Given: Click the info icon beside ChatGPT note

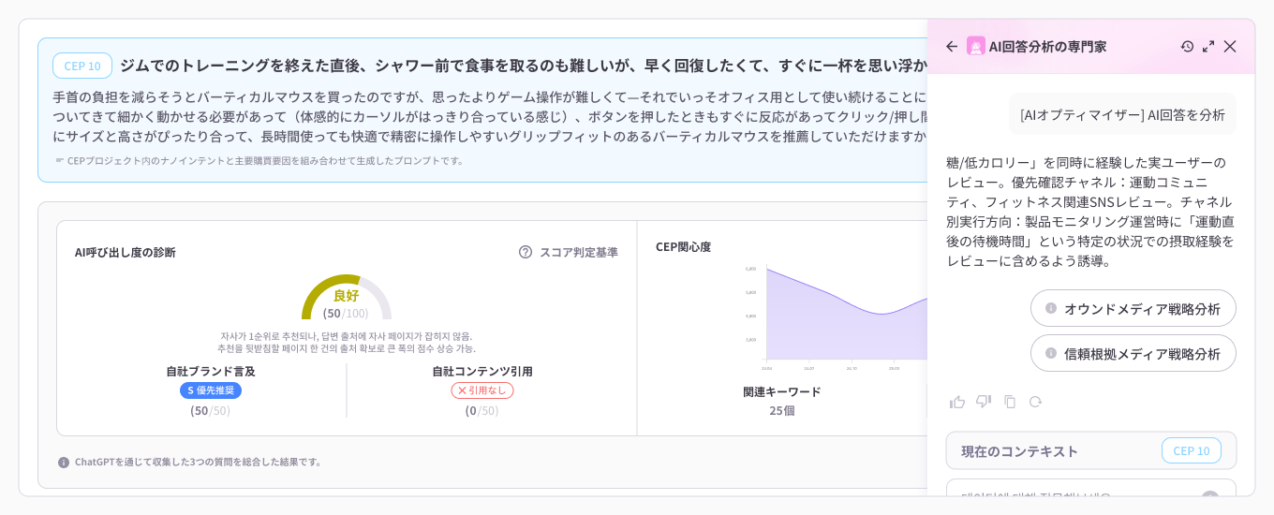Looking at the screenshot, I should tap(64, 462).
